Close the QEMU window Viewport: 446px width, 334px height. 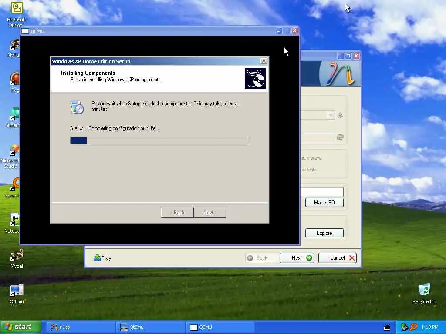(x=295, y=31)
